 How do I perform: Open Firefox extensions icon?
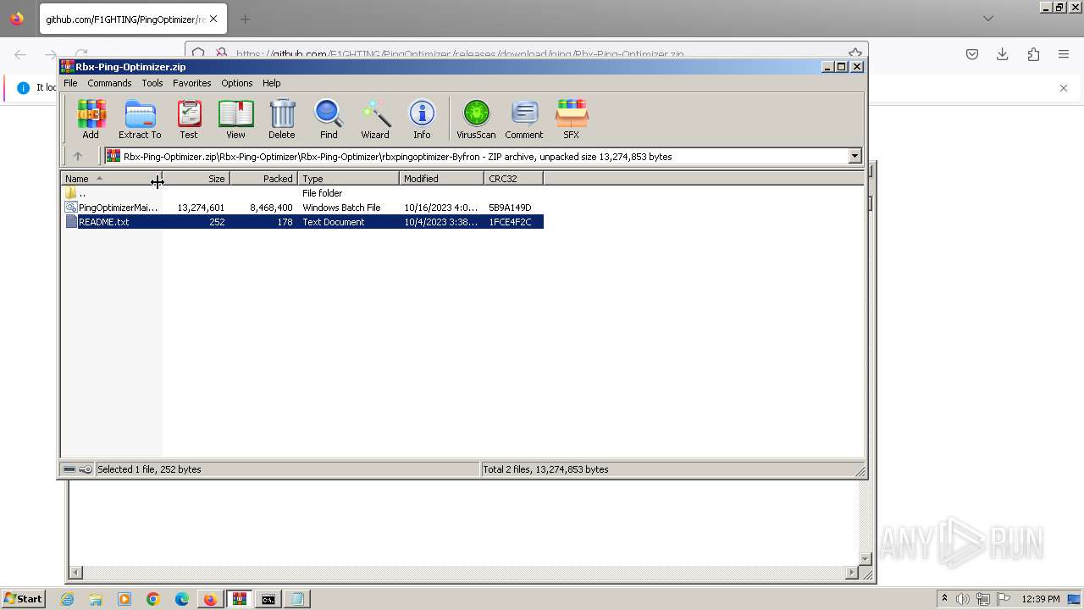tap(1033, 54)
